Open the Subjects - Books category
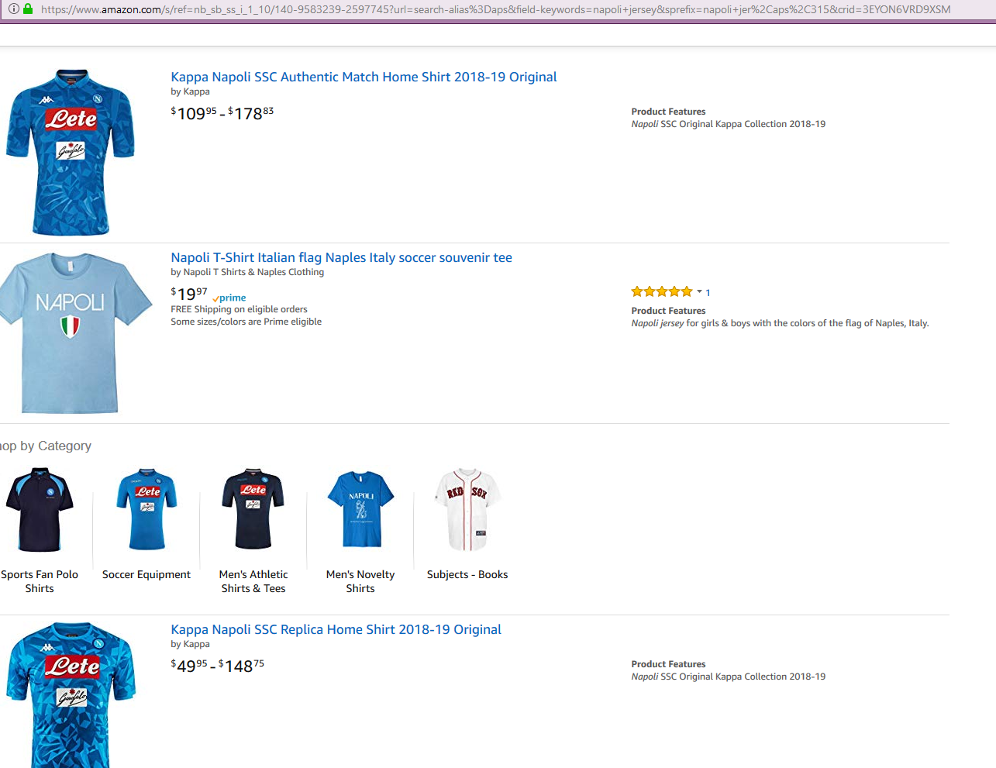Screen dimensions: 996x768 [x=467, y=574]
